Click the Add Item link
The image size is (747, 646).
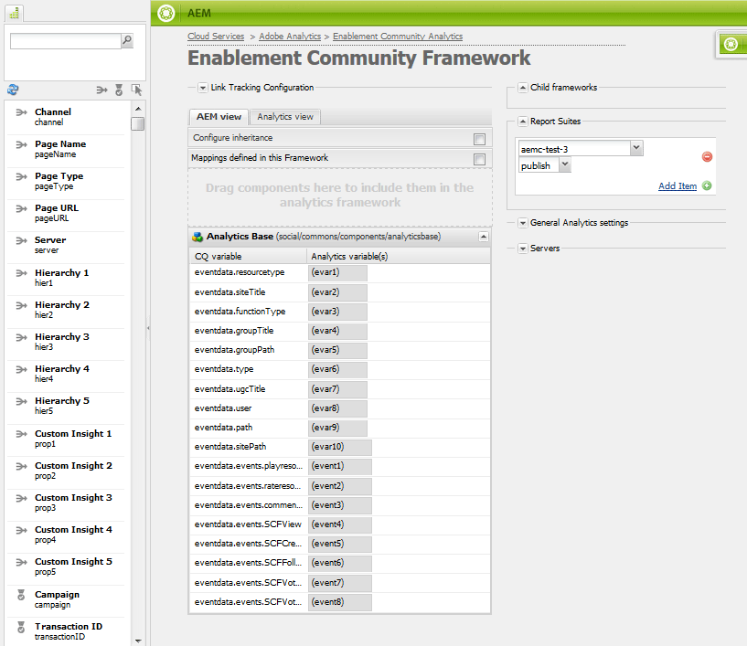click(678, 185)
